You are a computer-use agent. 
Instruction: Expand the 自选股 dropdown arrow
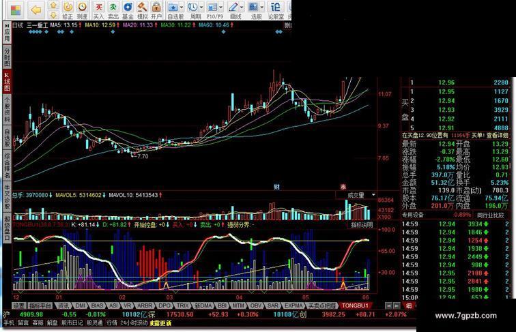coord(181,7)
